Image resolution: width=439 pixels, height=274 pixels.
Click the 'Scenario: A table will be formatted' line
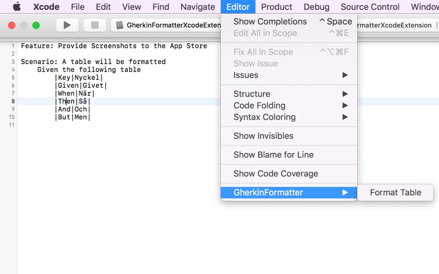pos(93,61)
